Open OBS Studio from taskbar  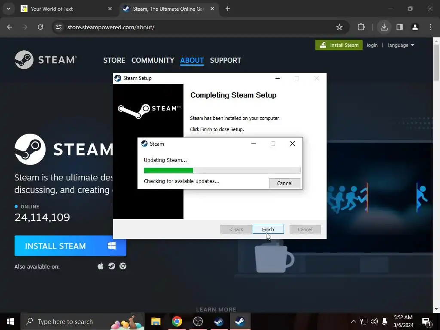(x=198, y=321)
